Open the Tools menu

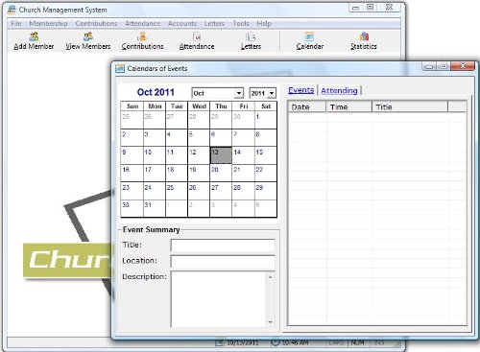tap(241, 23)
